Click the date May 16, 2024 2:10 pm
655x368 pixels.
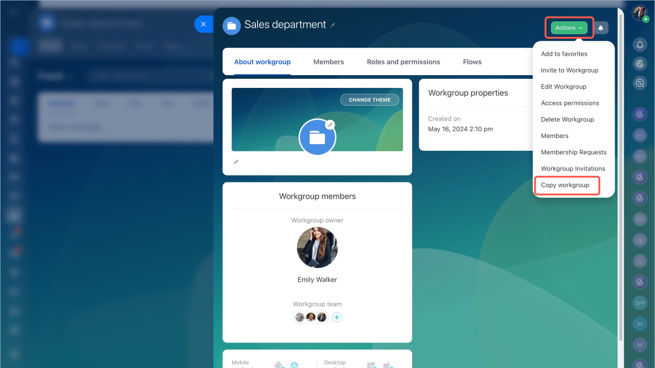tap(461, 129)
